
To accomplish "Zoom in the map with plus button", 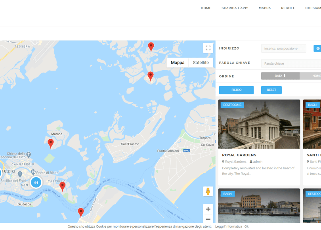I will pos(208,209).
